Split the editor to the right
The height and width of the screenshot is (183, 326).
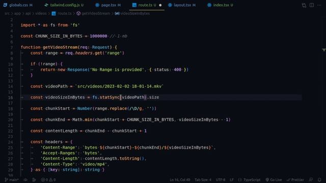pos(312,5)
